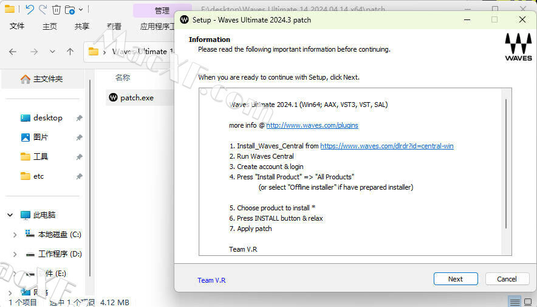Click the WAVES logo in the Setup dialog

pos(519,47)
